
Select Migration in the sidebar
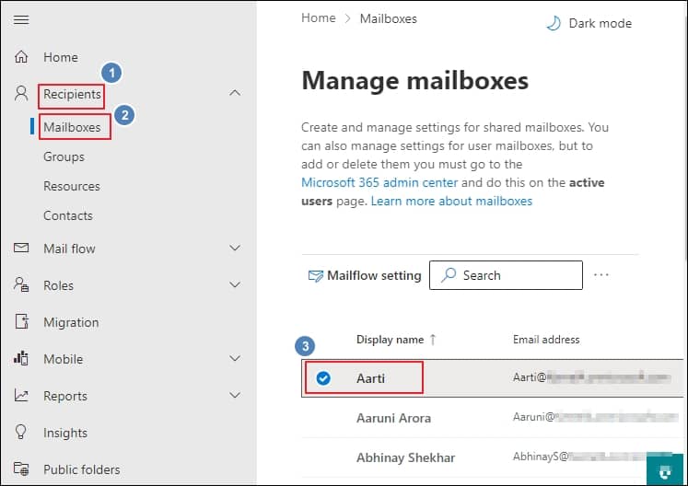(71, 322)
